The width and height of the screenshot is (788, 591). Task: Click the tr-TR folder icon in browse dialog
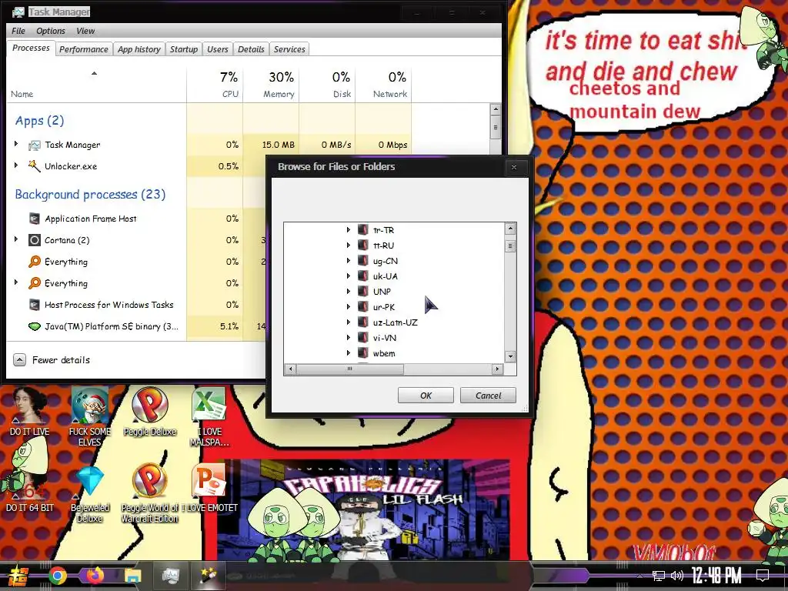pyautogui.click(x=363, y=229)
